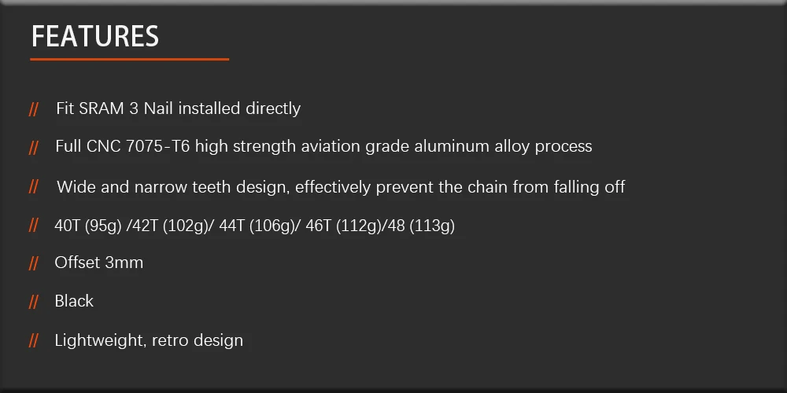Click the slash bullet beside Lightweight retro design
Image resolution: width=787 pixels, height=393 pixels.
click(x=34, y=340)
